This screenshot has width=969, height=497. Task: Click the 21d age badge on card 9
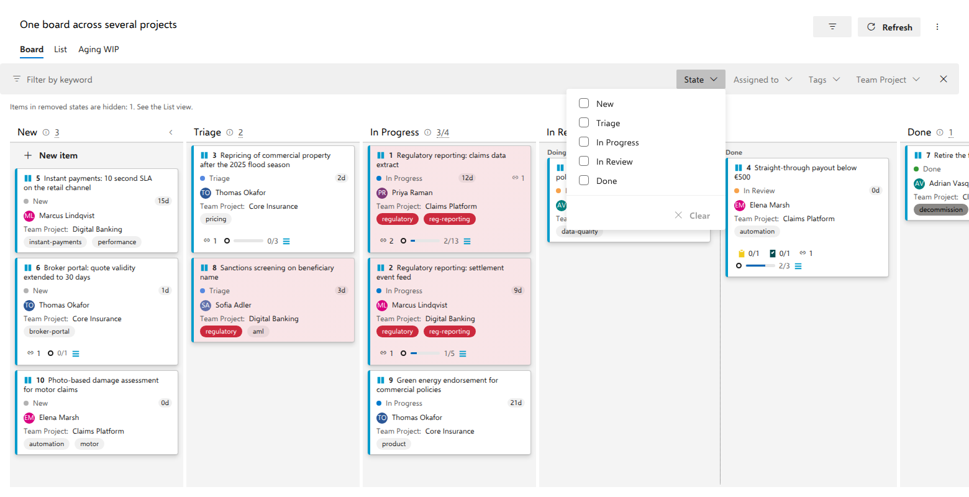516,403
